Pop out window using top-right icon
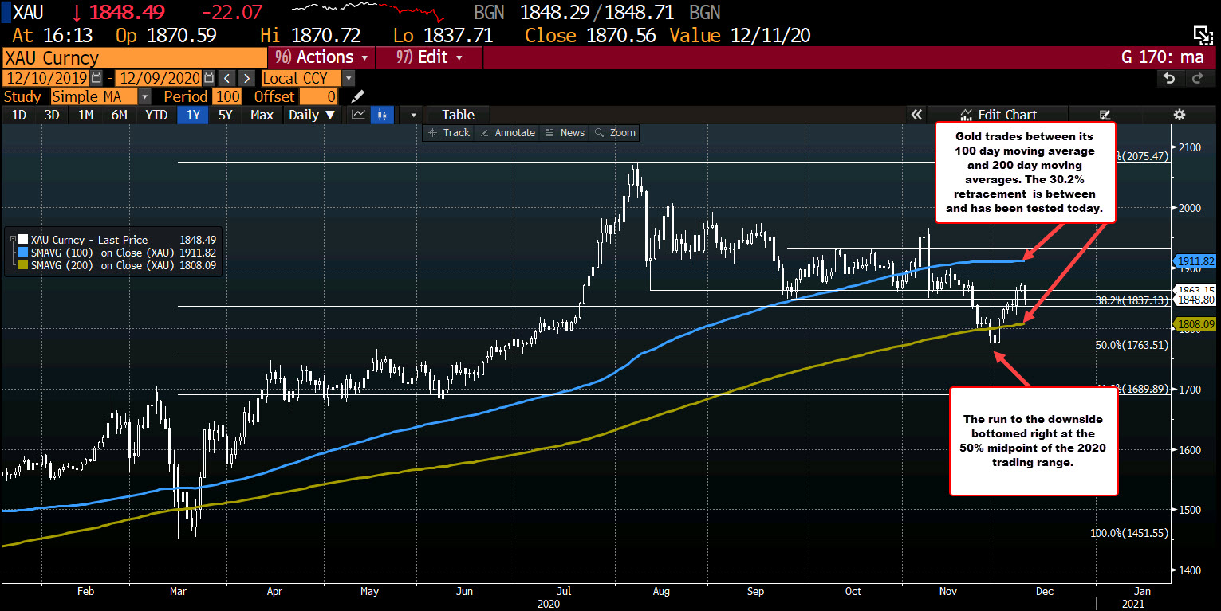 tap(1202, 34)
